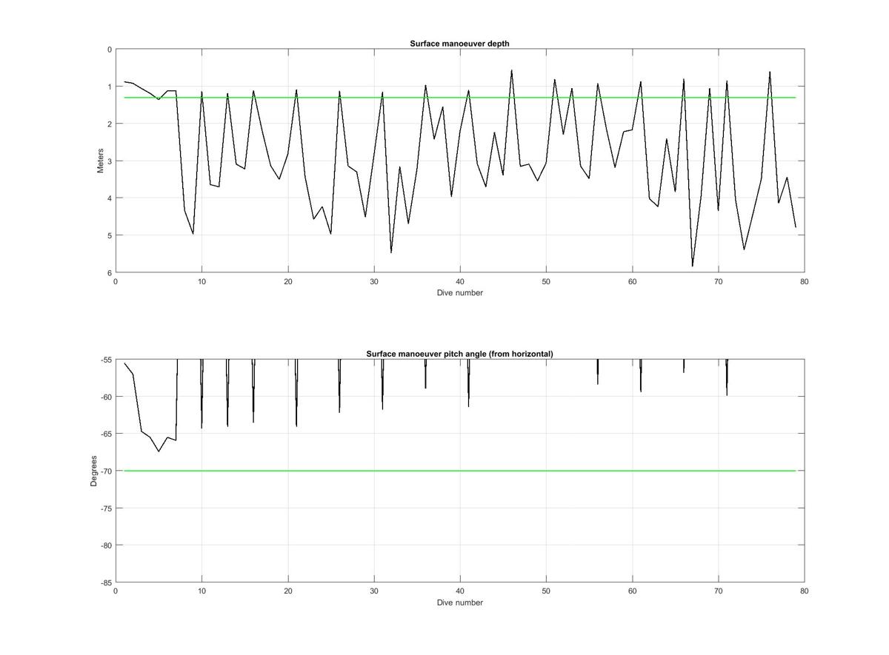Image resolution: width=889 pixels, height=655 pixels.
Task: Click x-axis tick '20' under the depth plot
Action: pyautogui.click(x=287, y=281)
